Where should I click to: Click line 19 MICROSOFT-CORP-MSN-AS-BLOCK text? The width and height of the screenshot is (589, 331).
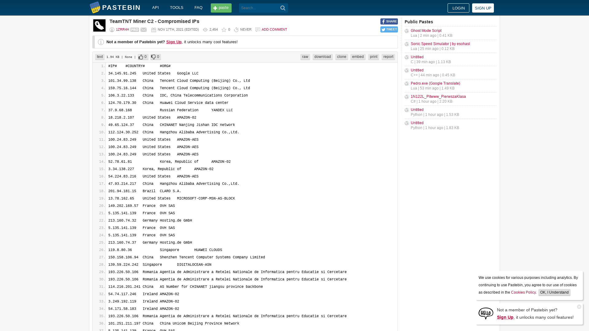coord(206,199)
